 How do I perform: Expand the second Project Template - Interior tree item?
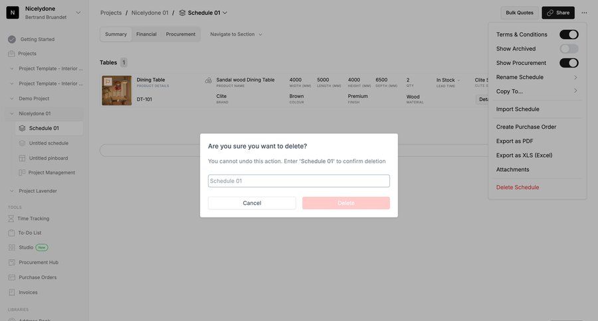(x=12, y=84)
